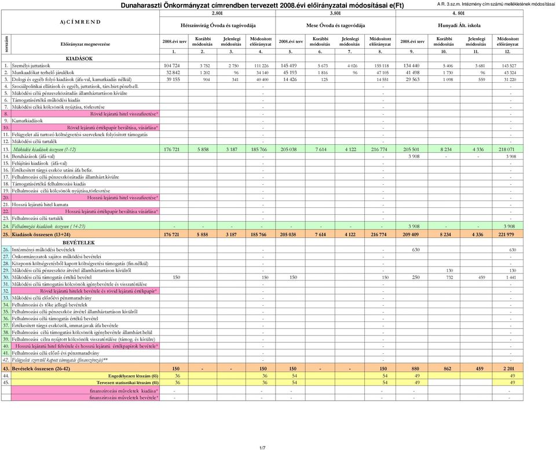
Task: Select row label "Felújítási kiadások (áfá-val)"
Action: tap(39, 163)
